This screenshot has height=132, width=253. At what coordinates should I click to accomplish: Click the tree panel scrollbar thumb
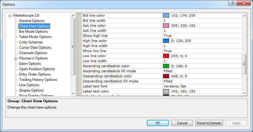coord(73,47)
